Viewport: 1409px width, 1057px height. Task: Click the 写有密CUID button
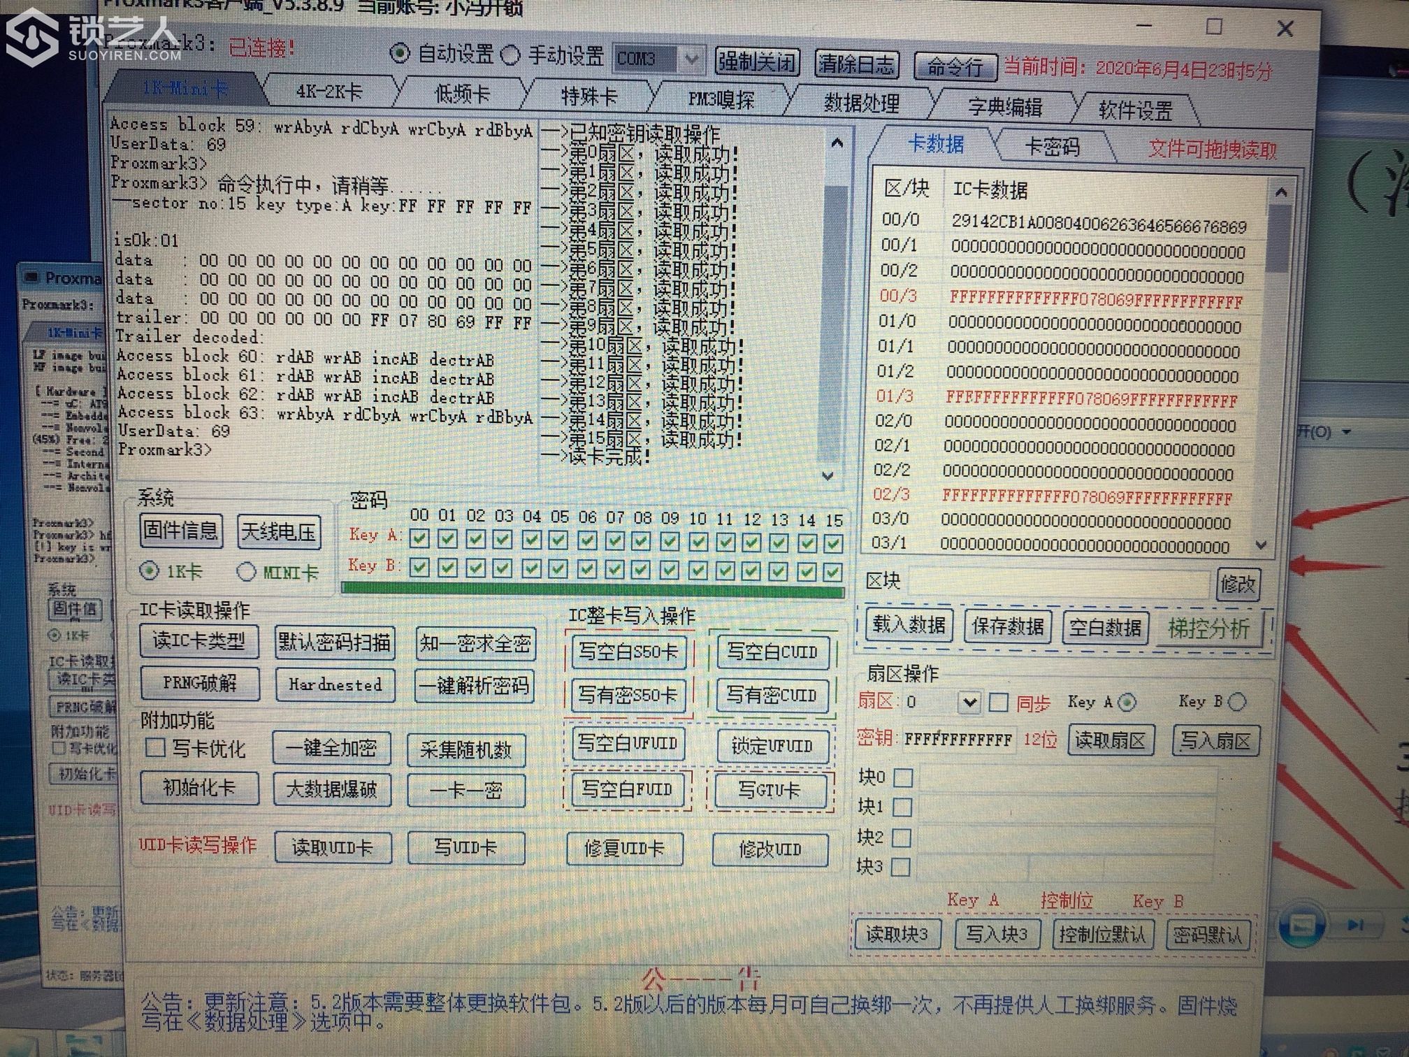[x=772, y=696]
